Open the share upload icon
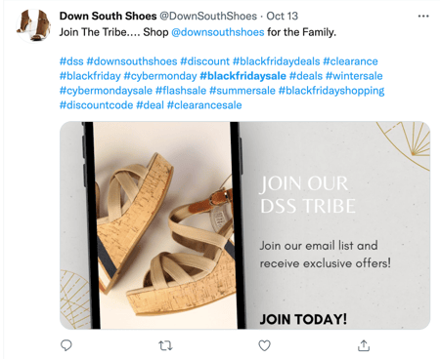The image size is (440, 359). tap(364, 345)
